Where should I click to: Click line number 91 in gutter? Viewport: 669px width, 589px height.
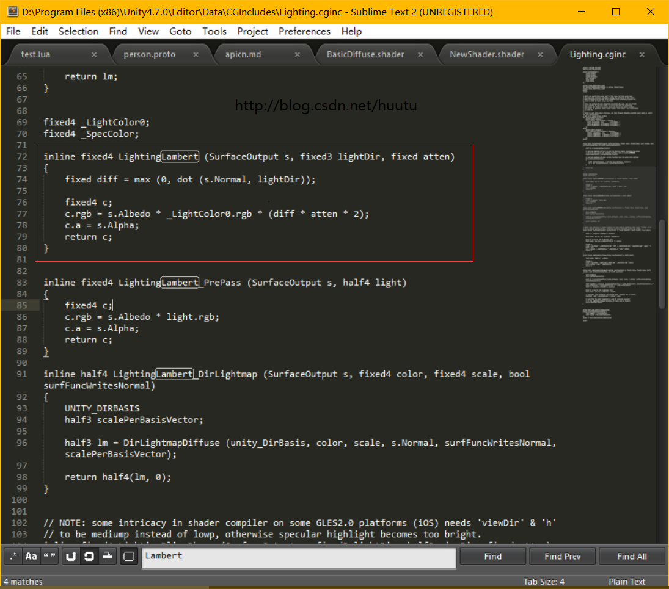tap(22, 374)
